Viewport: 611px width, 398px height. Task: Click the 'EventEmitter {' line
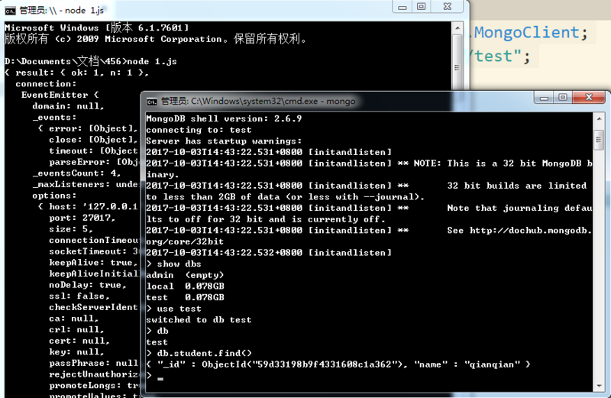coord(60,95)
